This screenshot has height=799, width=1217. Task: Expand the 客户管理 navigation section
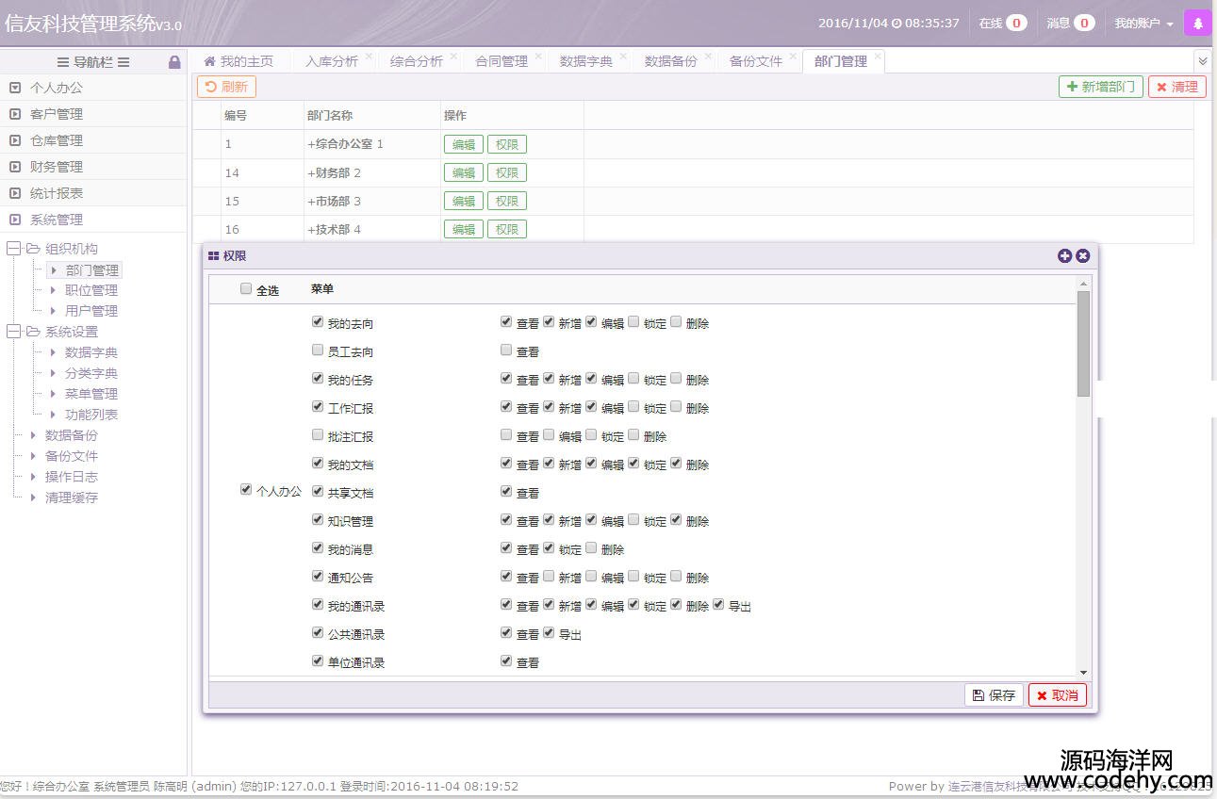click(x=57, y=114)
